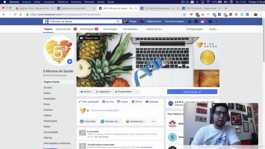Click the Facebook logo icon in blue bar
This screenshot has width=265, height=149.
click(x=45, y=22)
